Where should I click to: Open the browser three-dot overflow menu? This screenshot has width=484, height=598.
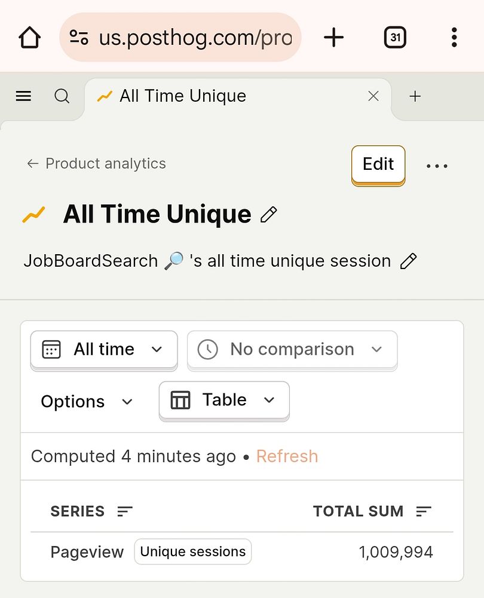pos(454,38)
